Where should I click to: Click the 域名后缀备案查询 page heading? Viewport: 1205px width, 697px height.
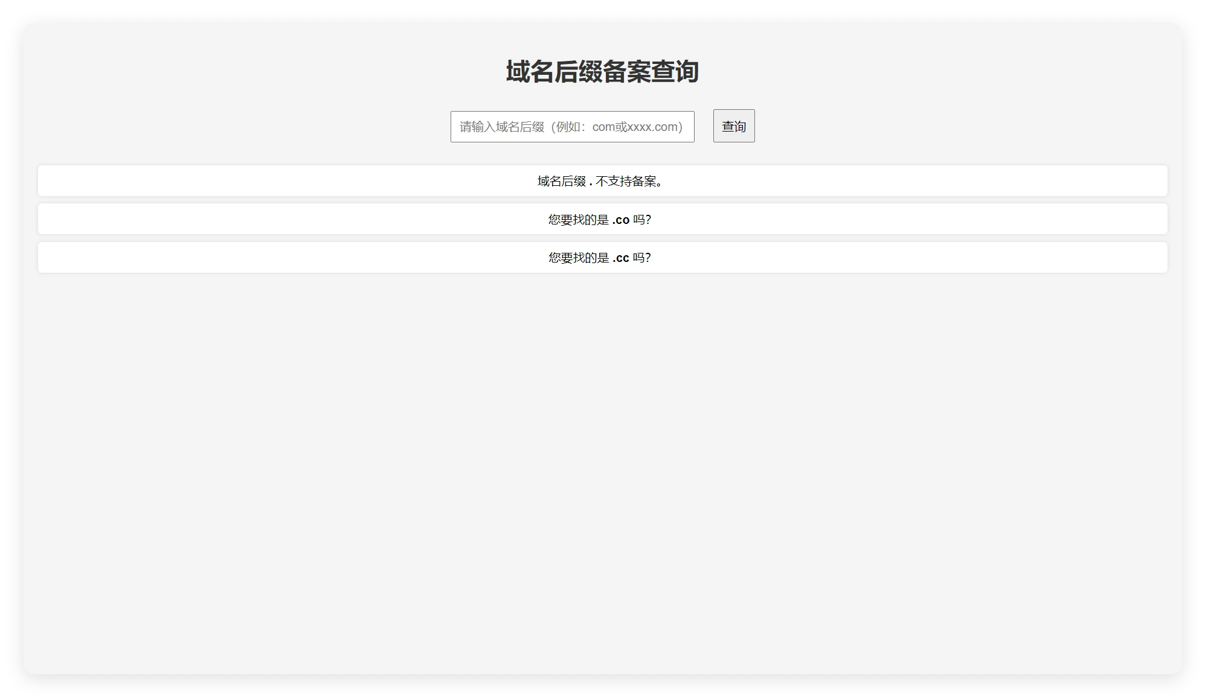click(602, 72)
